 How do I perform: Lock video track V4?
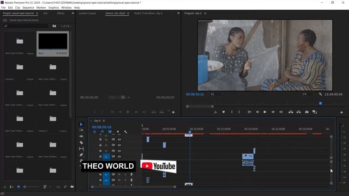point(100,139)
